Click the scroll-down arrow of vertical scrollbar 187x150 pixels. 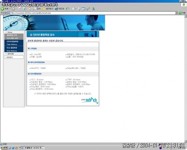click(x=186, y=141)
